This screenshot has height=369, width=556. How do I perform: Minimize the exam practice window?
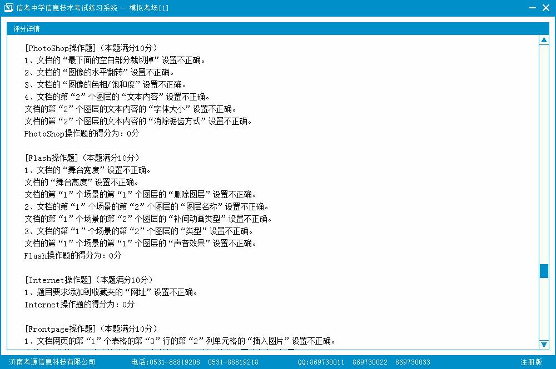pos(532,8)
